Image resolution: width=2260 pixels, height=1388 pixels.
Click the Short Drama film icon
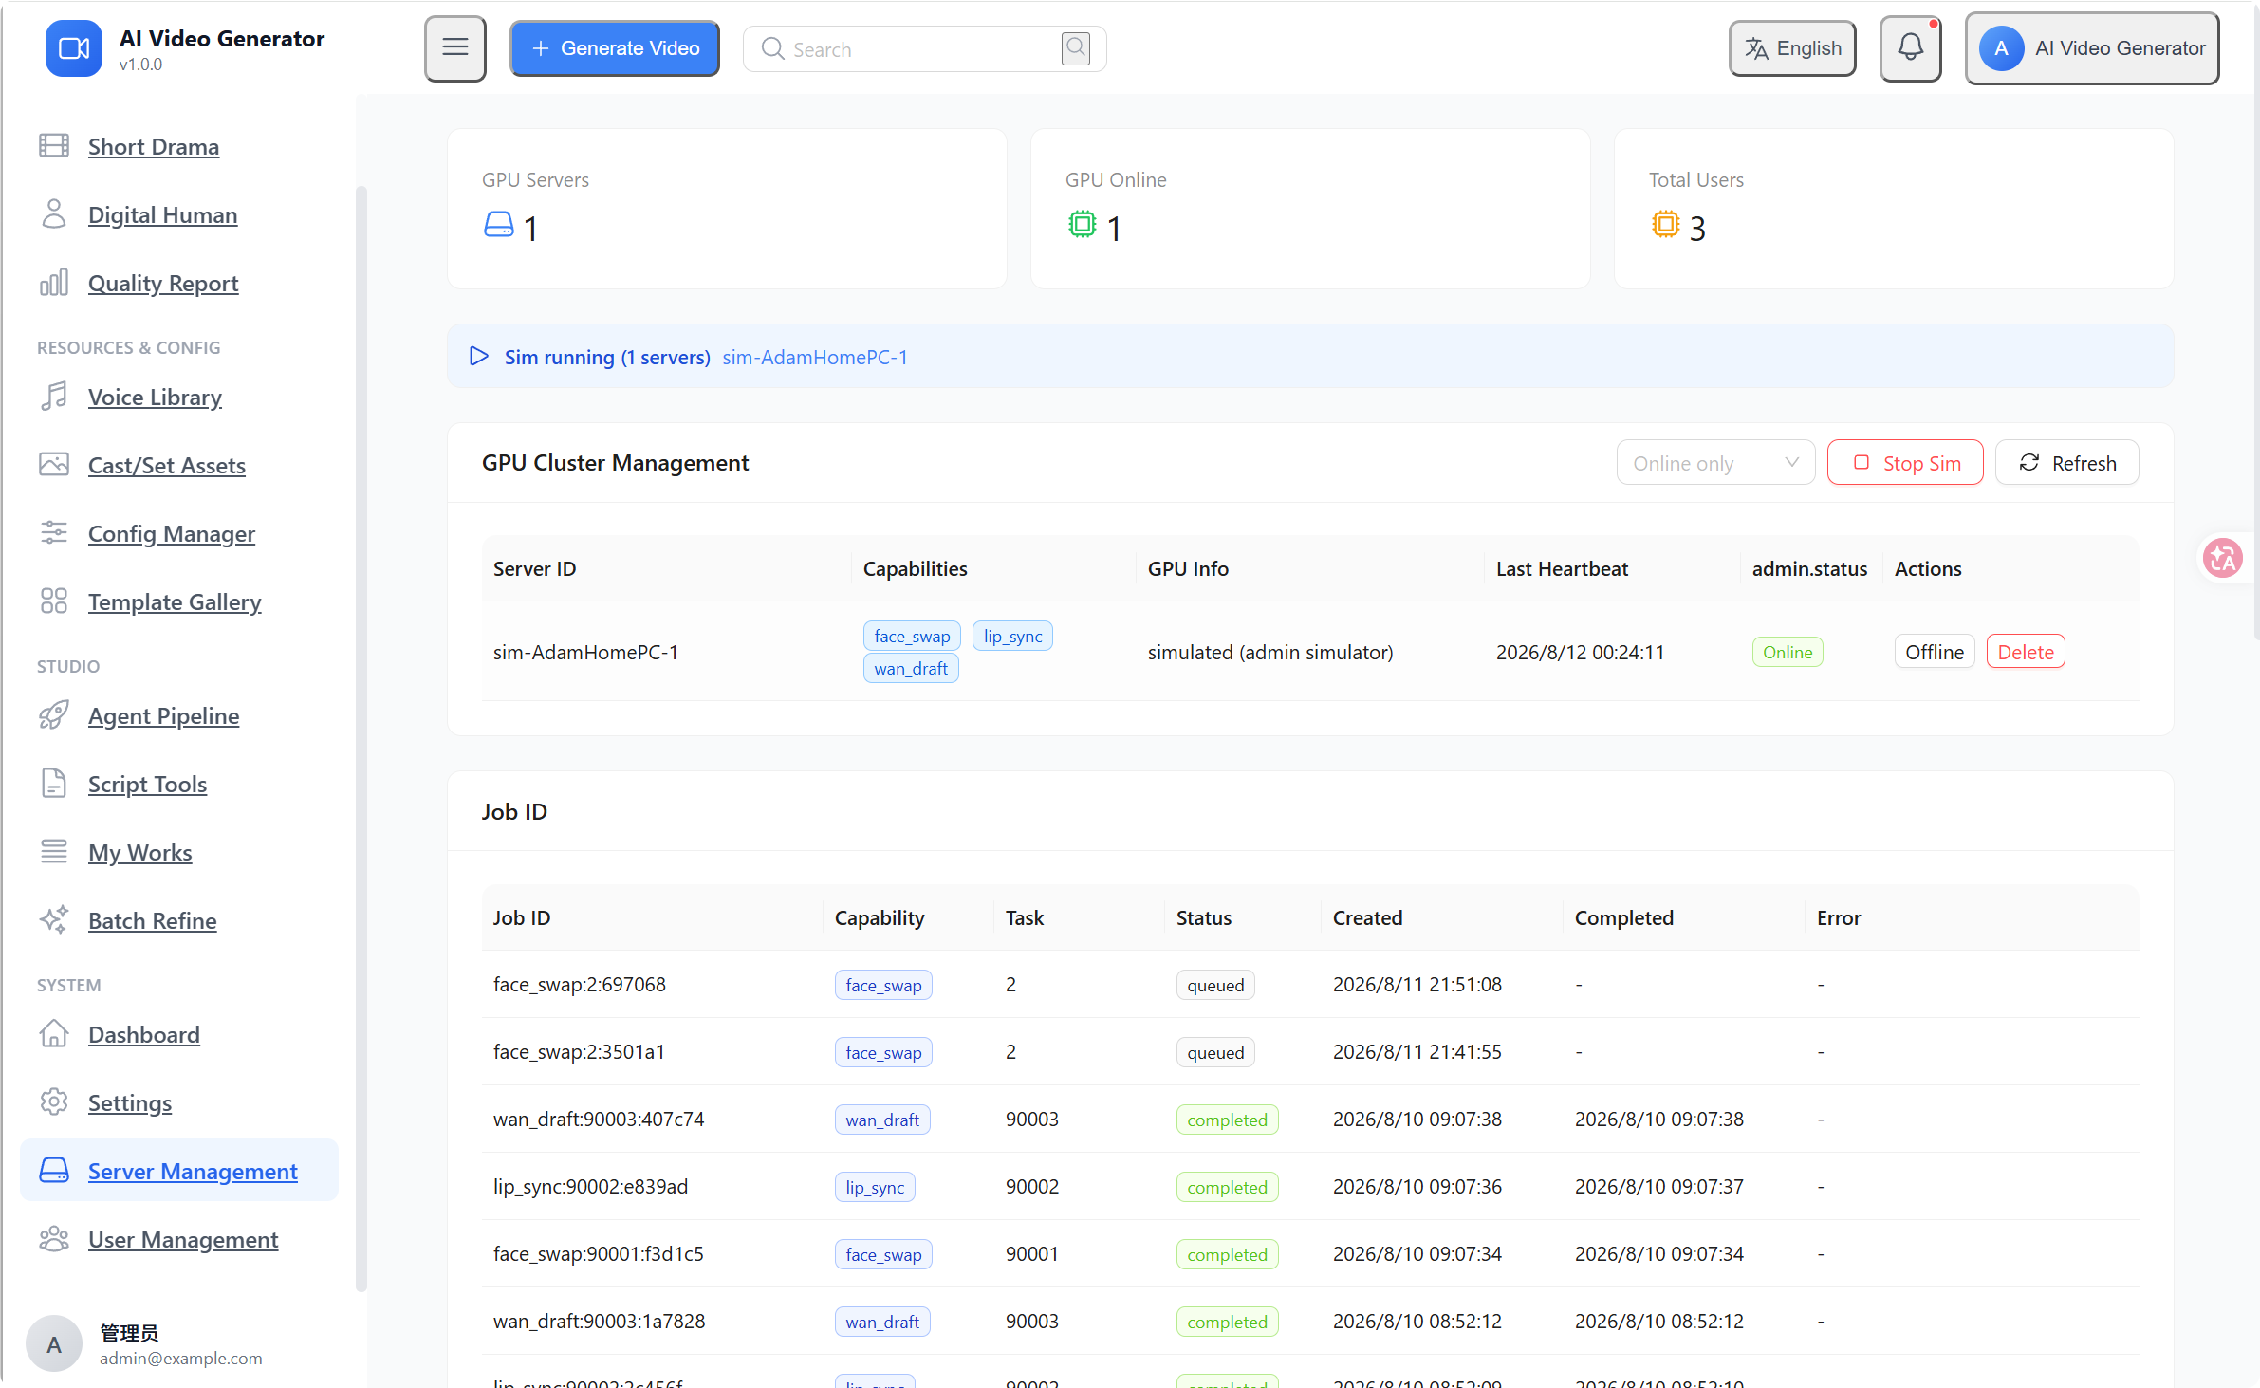pyautogui.click(x=54, y=146)
